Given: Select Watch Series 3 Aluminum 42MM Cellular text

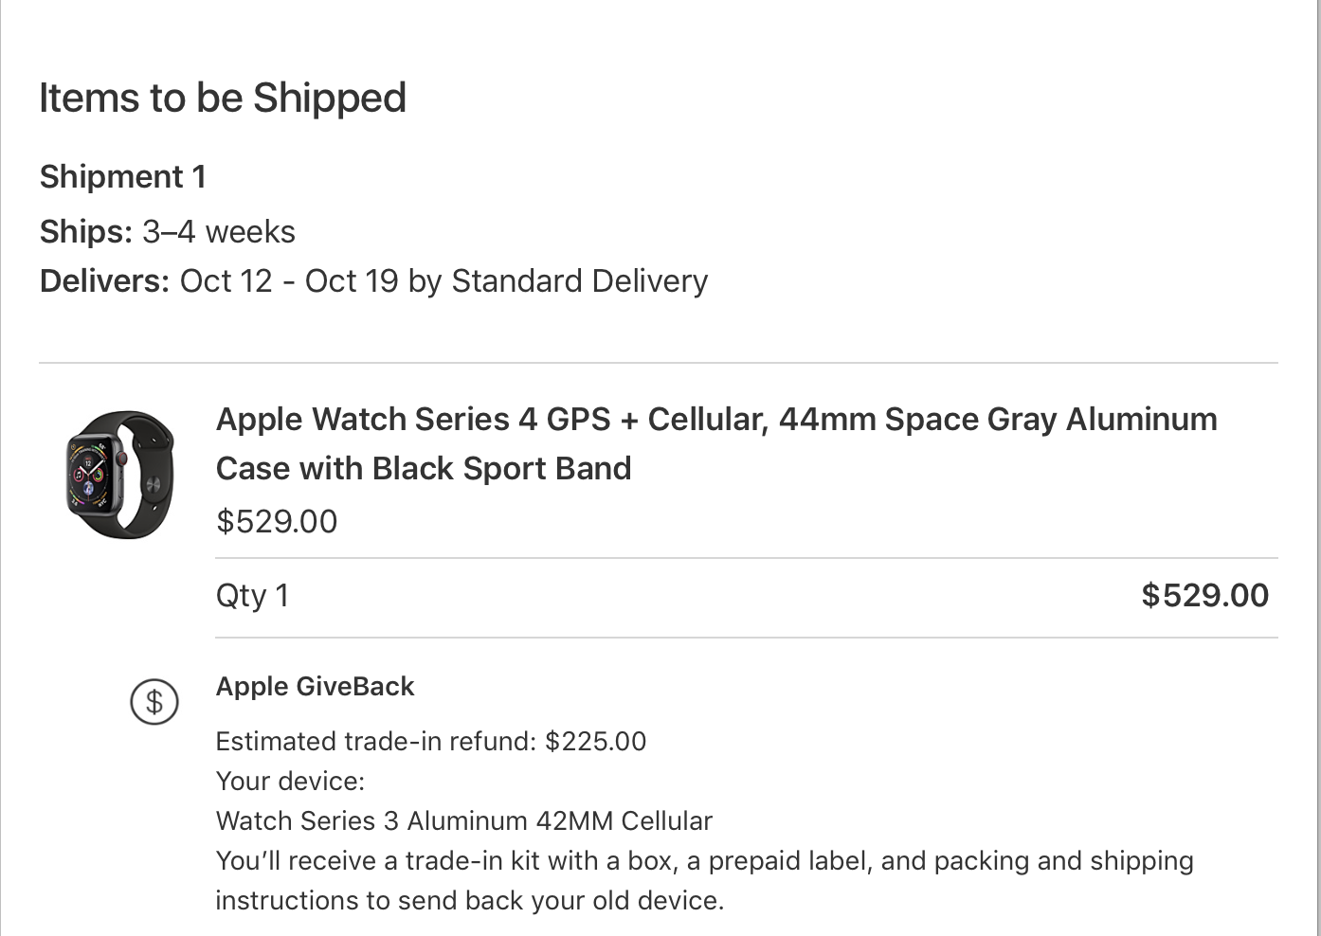Looking at the screenshot, I should [x=463, y=821].
